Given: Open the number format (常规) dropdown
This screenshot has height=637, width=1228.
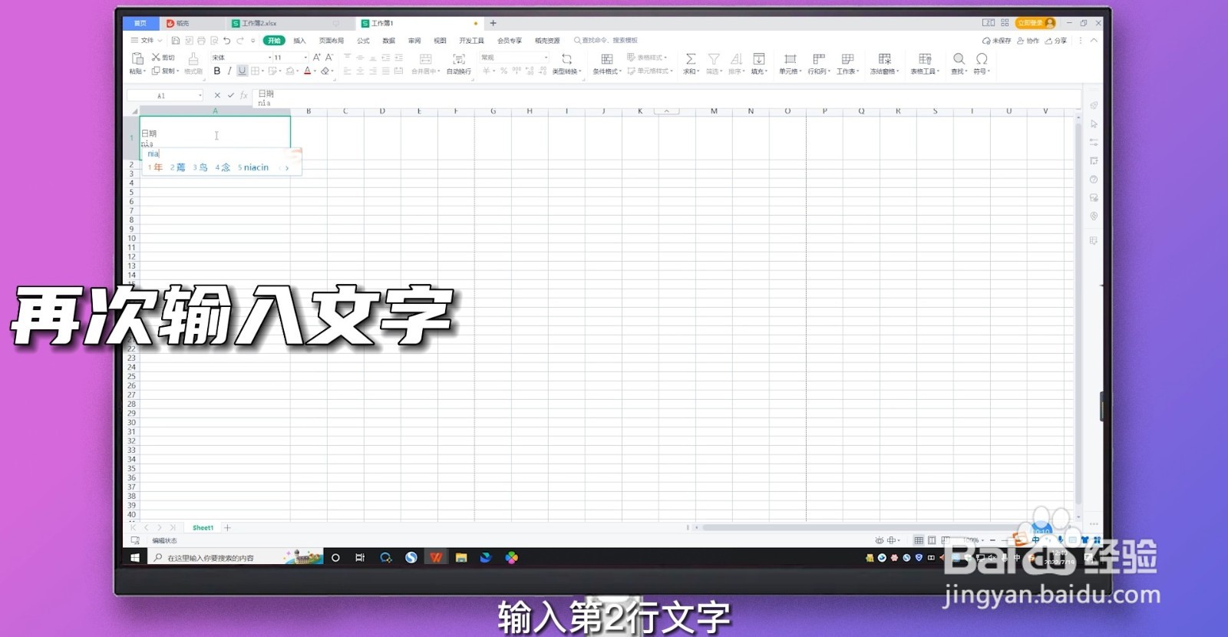Looking at the screenshot, I should pyautogui.click(x=546, y=58).
